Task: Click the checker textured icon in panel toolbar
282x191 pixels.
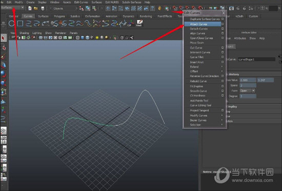Action: click(x=92, y=37)
